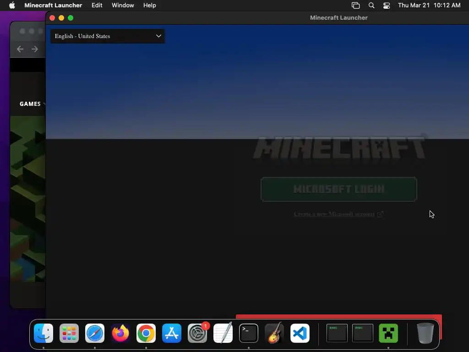Image resolution: width=469 pixels, height=352 pixels.
Task: Open the Trash in the Dock
Action: coord(425,333)
